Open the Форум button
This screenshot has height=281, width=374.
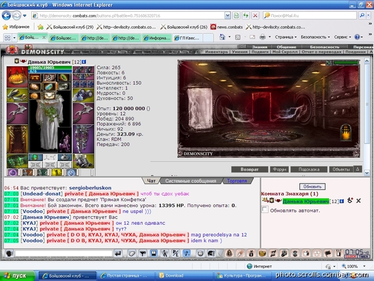click(279, 169)
